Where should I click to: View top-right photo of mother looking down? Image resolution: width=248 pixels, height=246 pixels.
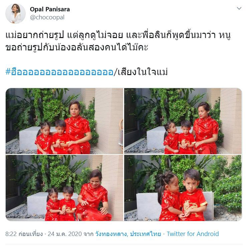[x=183, y=121]
